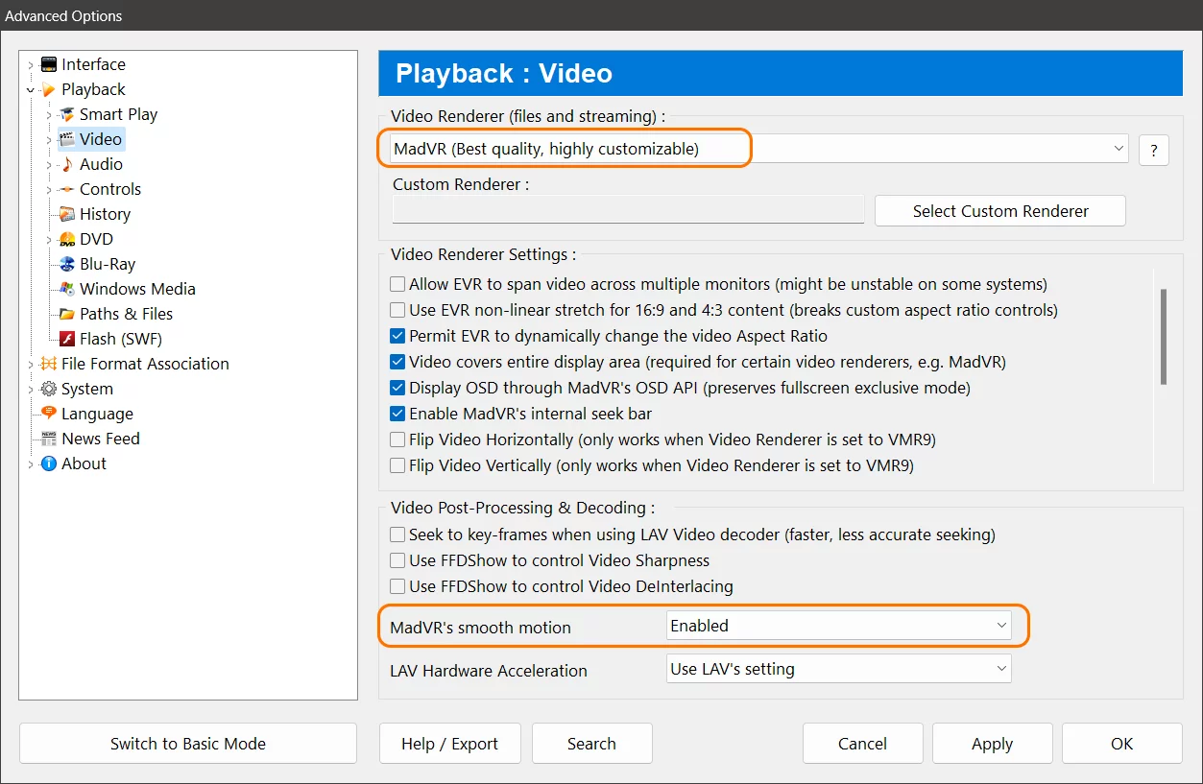
Task: Enable EVR non-linear stretch checkbox
Action: 397,311
